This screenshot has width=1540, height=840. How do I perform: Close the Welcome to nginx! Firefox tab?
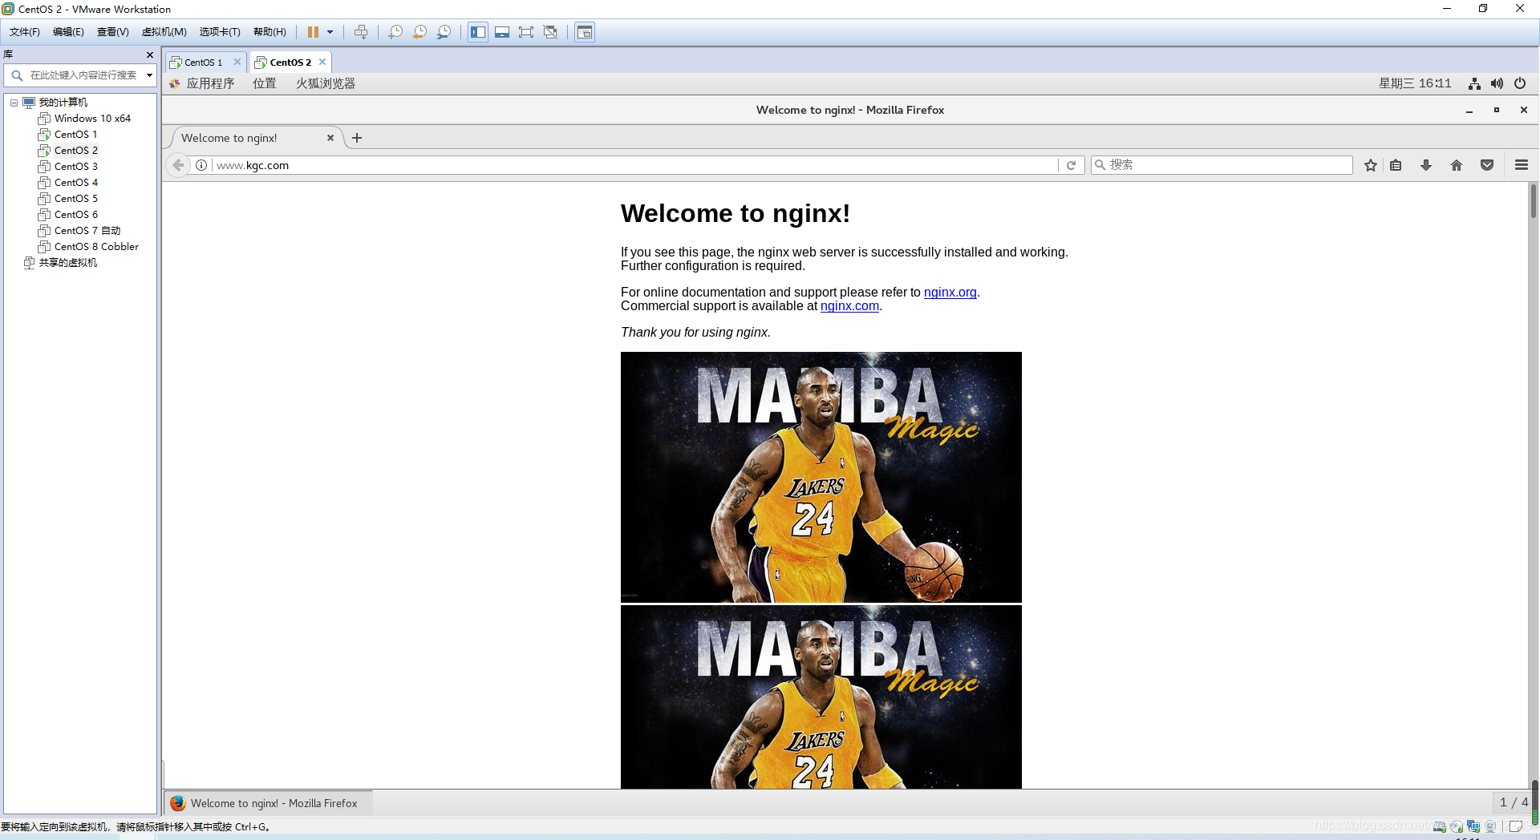(330, 138)
